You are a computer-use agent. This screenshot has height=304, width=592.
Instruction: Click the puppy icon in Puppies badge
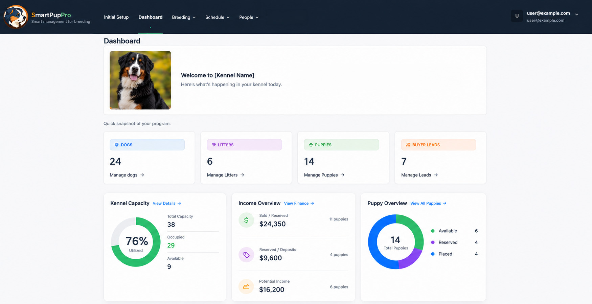[x=311, y=145]
